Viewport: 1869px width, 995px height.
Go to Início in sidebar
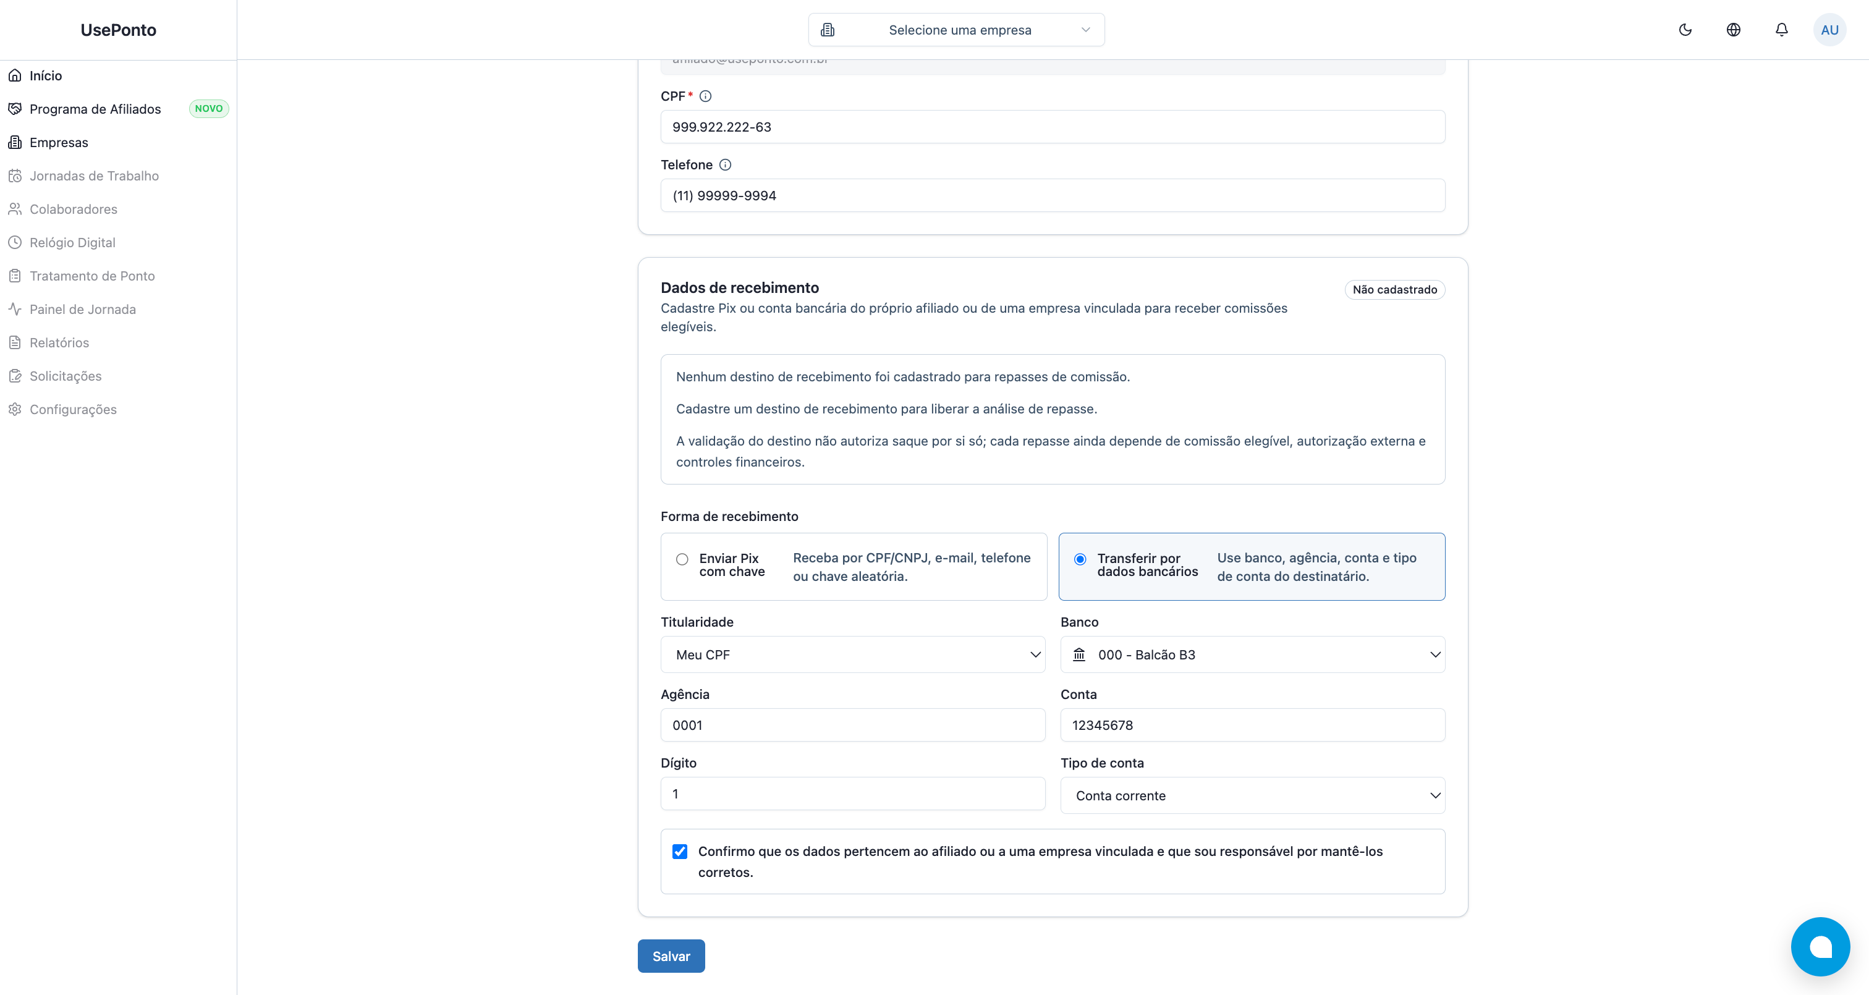click(x=118, y=75)
